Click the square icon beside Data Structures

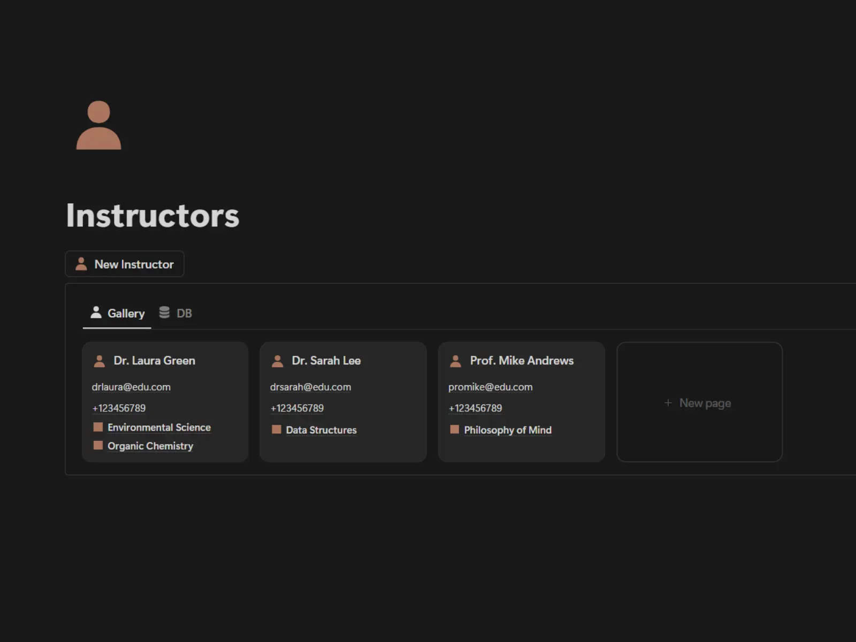277,430
